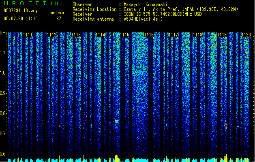
Task: Click the 1114 time marker
Action: coord(101,35)
